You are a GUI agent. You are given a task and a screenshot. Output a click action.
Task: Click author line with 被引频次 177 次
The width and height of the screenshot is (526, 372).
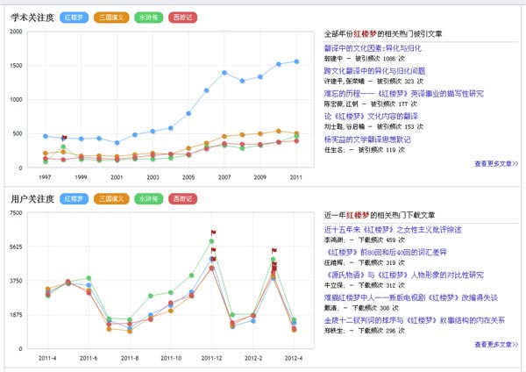pyautogui.click(x=371, y=104)
